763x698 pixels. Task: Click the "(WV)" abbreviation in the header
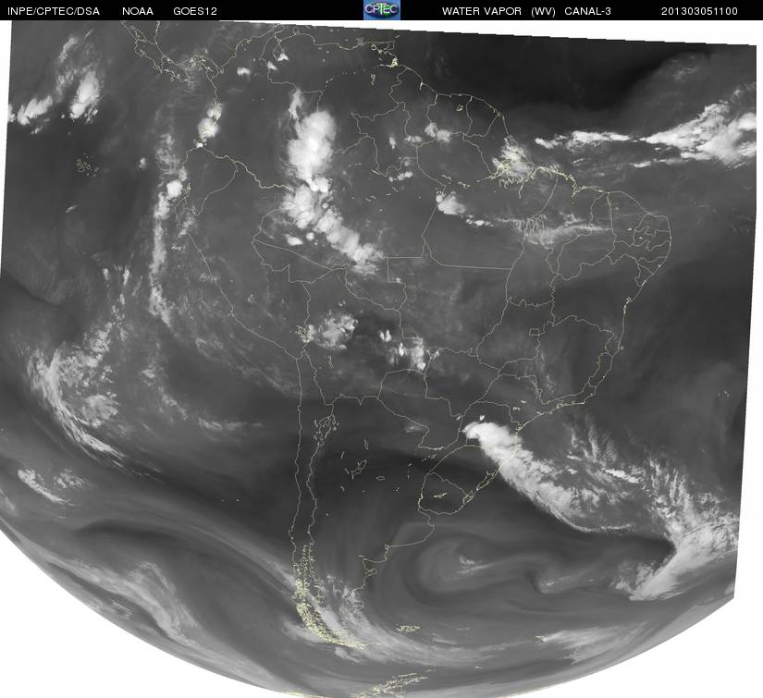pos(543,11)
